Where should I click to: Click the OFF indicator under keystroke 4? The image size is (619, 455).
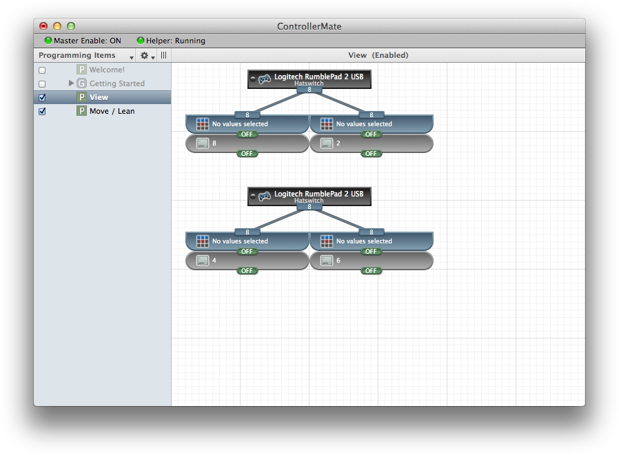pos(247,271)
